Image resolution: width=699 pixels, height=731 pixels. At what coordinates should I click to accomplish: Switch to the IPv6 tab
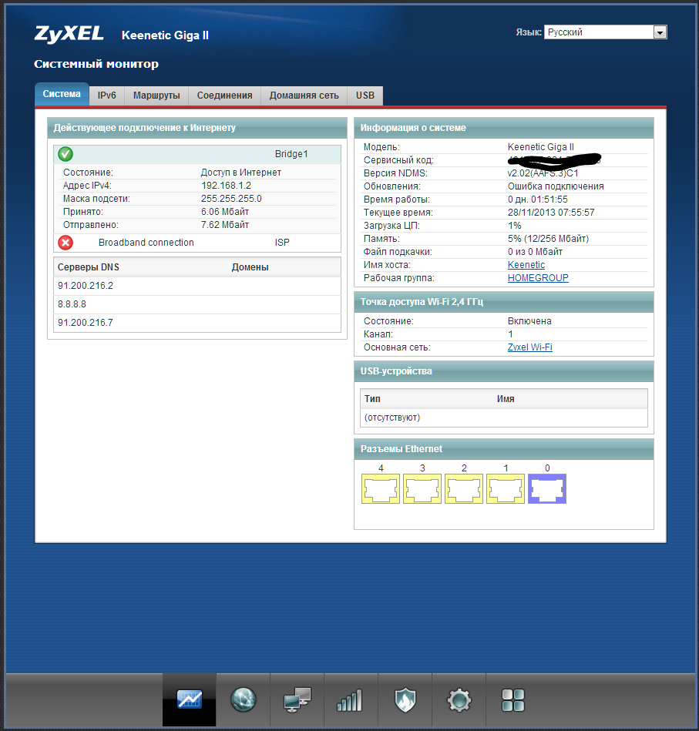click(107, 96)
